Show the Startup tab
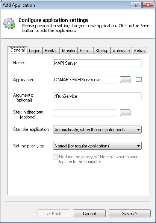Viewport: 156px width, 223px height. [102, 51]
